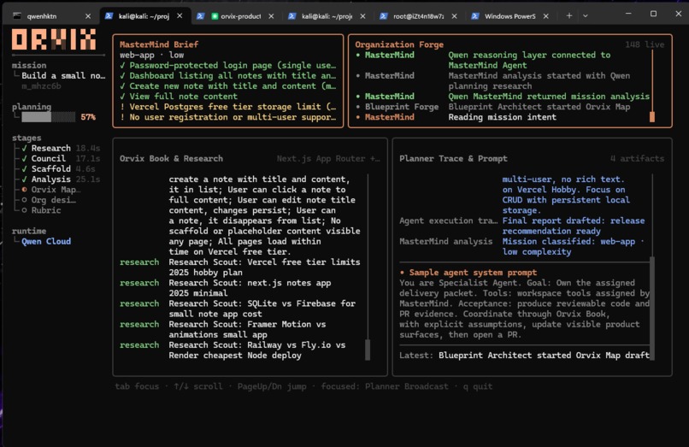The width and height of the screenshot is (689, 447).
Task: Click the 'Reading mission intent' log entry
Action: click(x=503, y=117)
